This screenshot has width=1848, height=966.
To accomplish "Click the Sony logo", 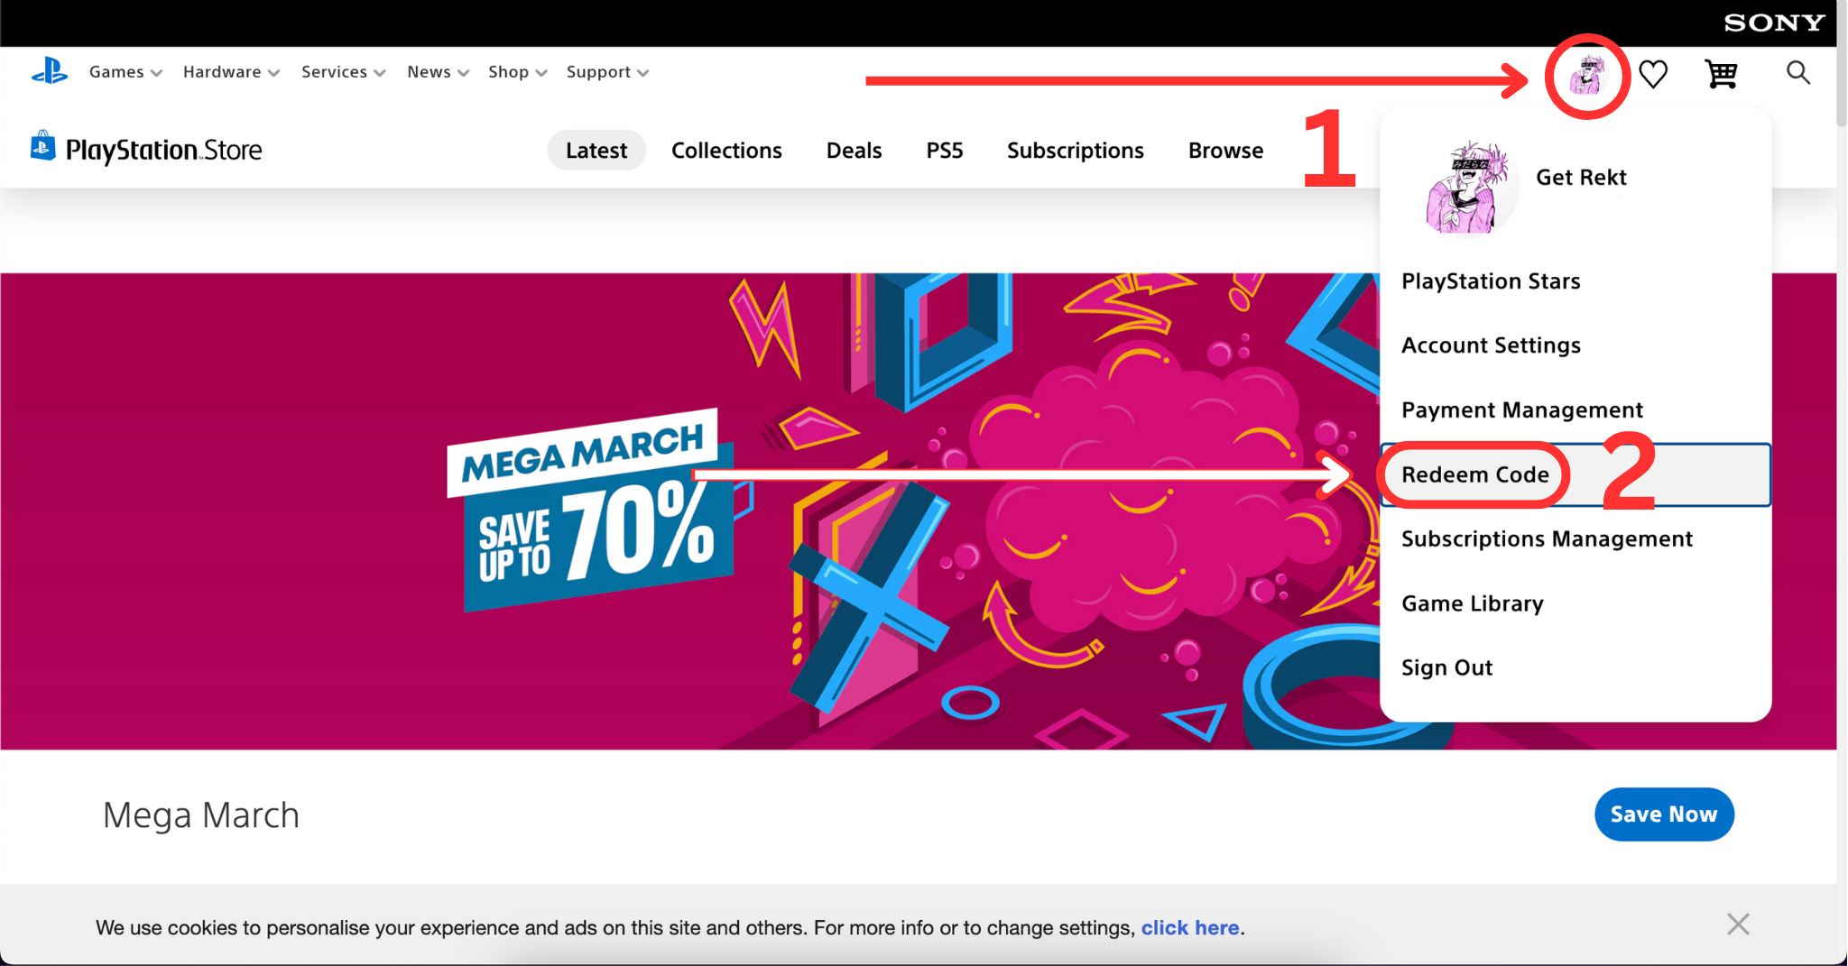I will (1773, 23).
